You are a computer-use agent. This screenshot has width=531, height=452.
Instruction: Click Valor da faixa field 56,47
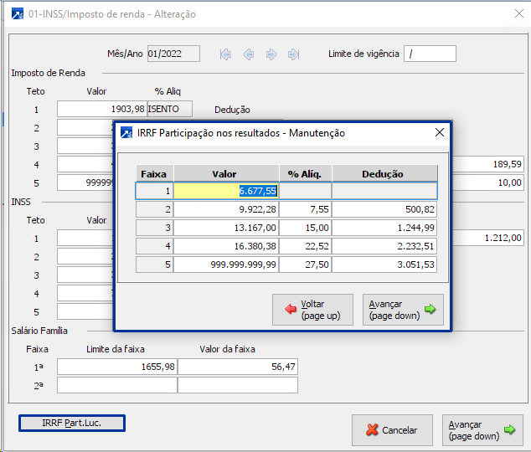pos(239,367)
